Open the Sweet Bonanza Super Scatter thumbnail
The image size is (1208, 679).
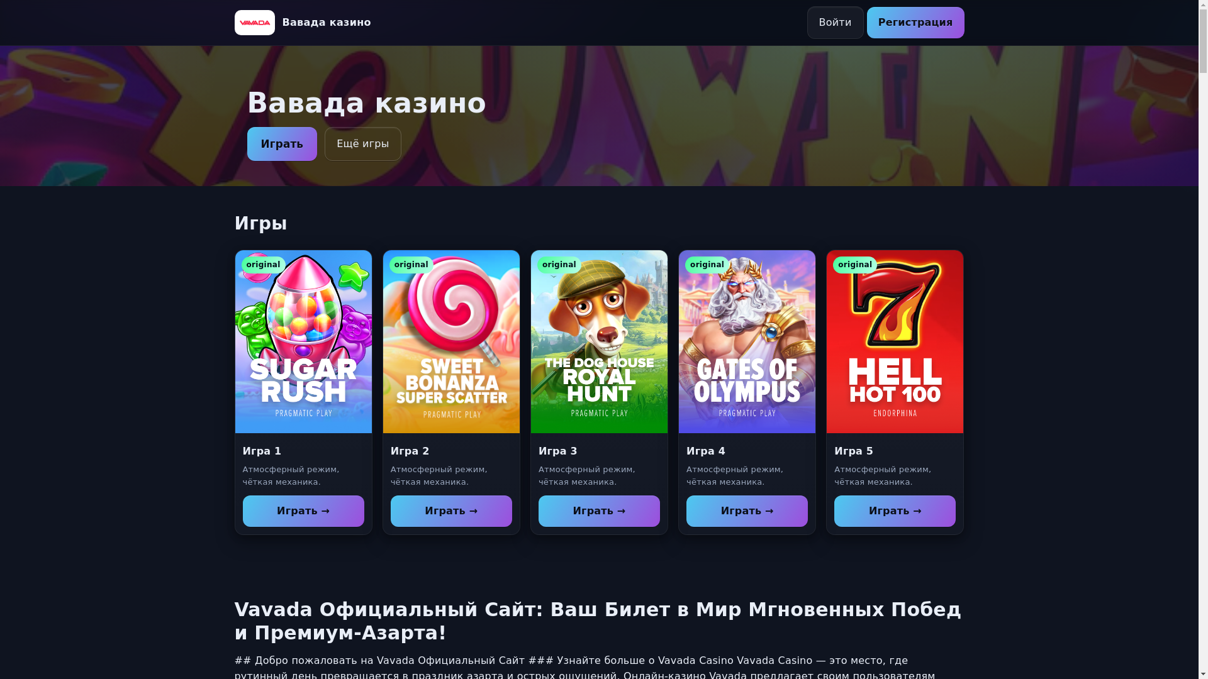[451, 342]
